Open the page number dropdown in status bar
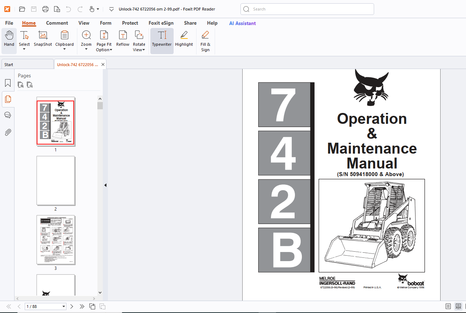This screenshot has width=466, height=313. tap(64, 307)
